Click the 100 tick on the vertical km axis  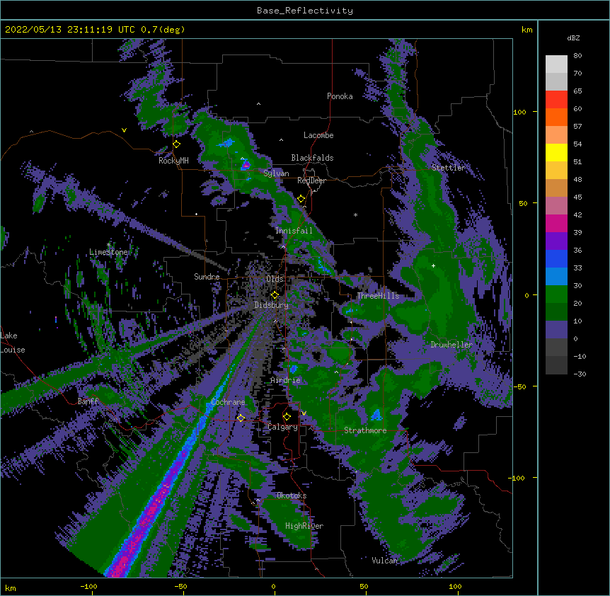tap(519, 112)
